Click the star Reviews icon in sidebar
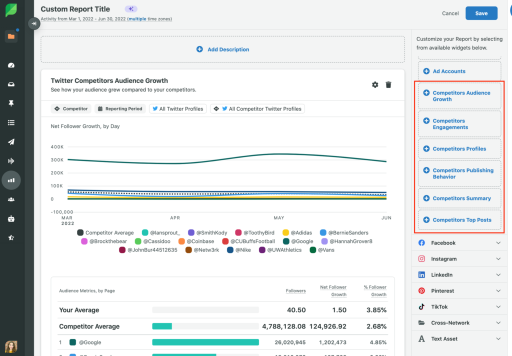This screenshot has height=356, width=512. click(x=11, y=237)
